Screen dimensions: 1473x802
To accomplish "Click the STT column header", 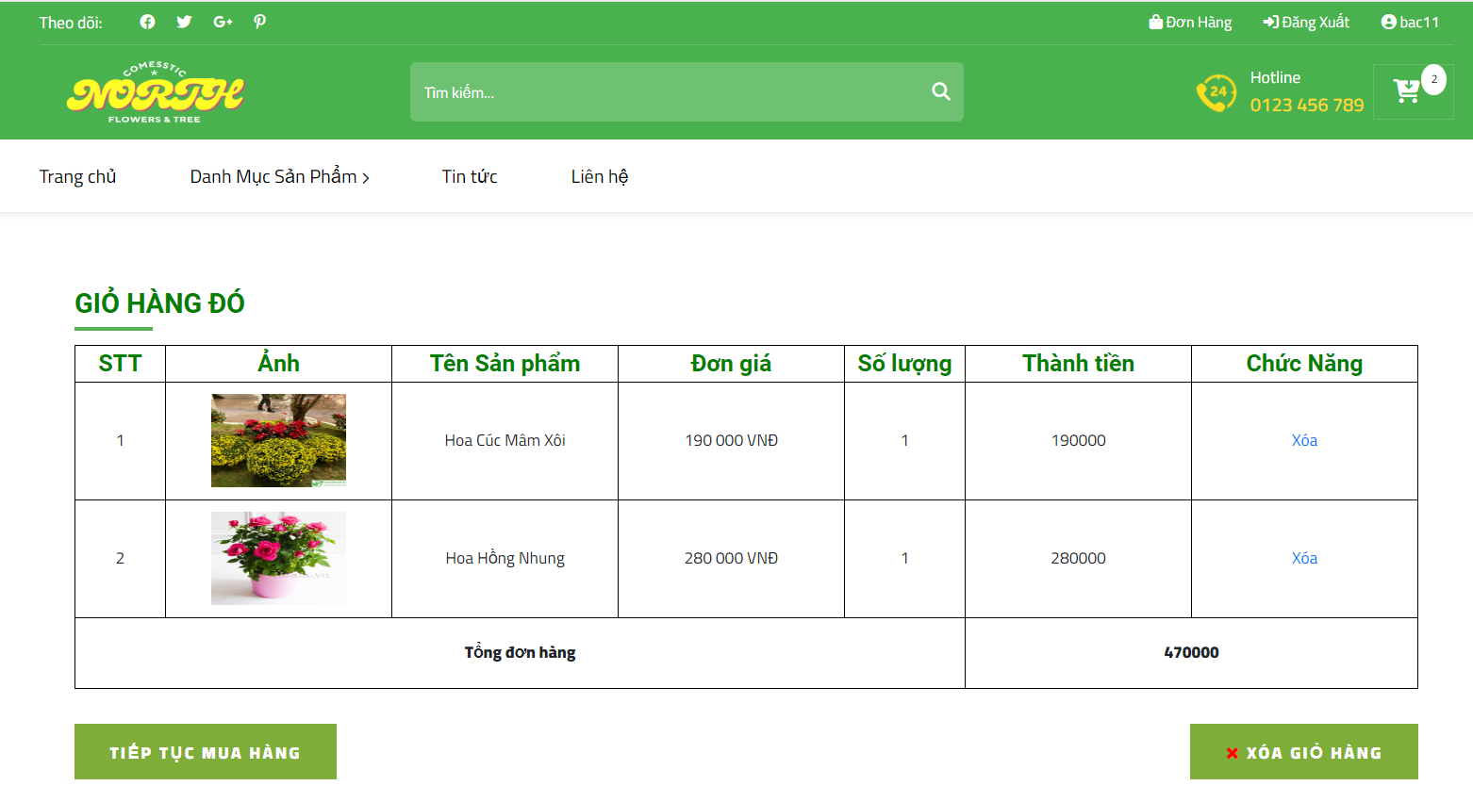I will coord(120,364).
